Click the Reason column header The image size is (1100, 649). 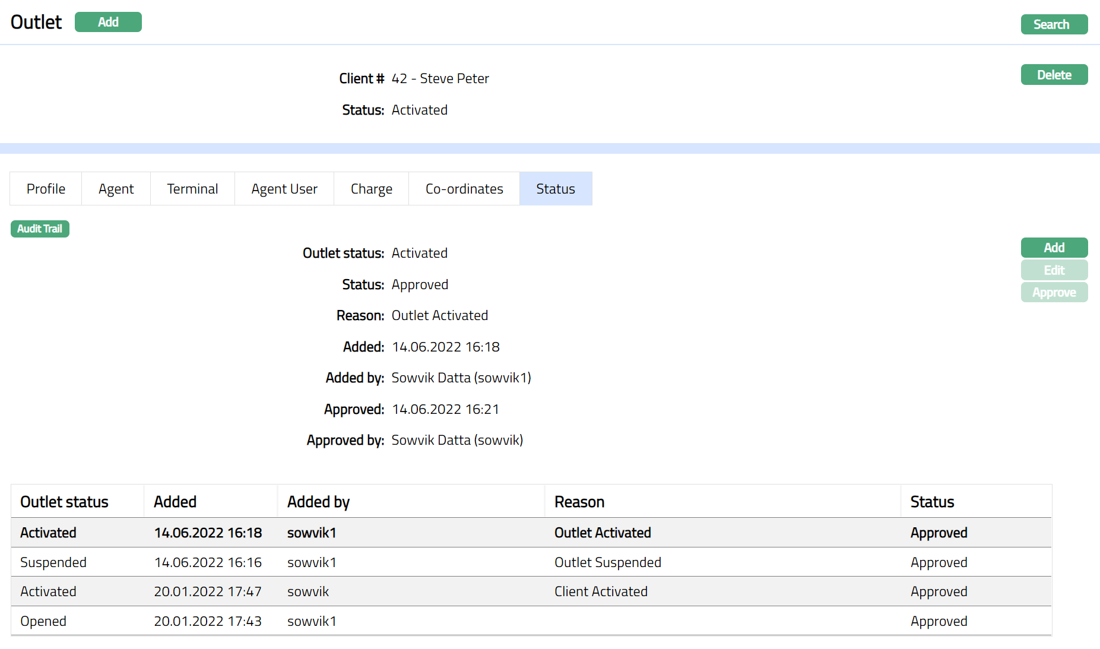click(579, 502)
